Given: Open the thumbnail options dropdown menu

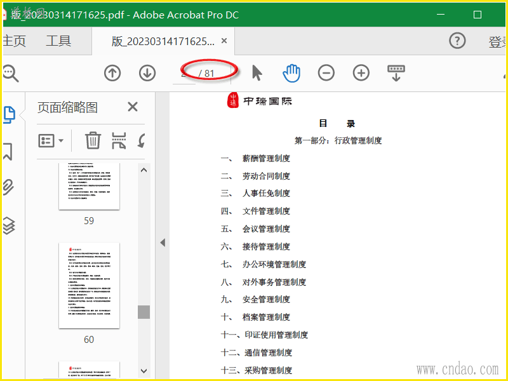Looking at the screenshot, I should (51, 141).
